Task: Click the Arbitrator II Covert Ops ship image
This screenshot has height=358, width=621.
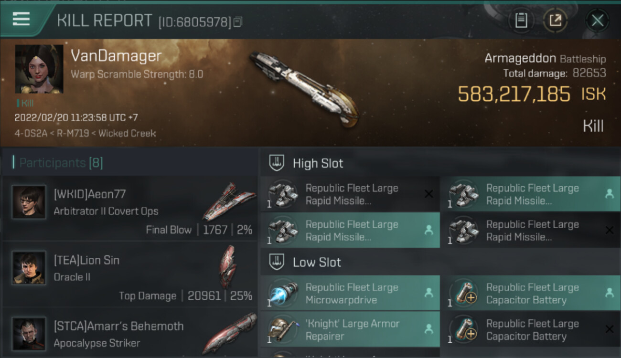Action: (229, 201)
